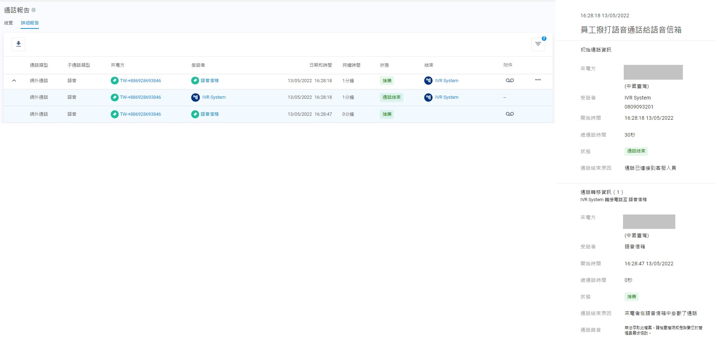The image size is (715, 345).
Task: Click the info icon beside 通話報告
Action: pos(34,10)
